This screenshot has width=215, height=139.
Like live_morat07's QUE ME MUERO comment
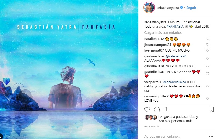tap(207, 50)
